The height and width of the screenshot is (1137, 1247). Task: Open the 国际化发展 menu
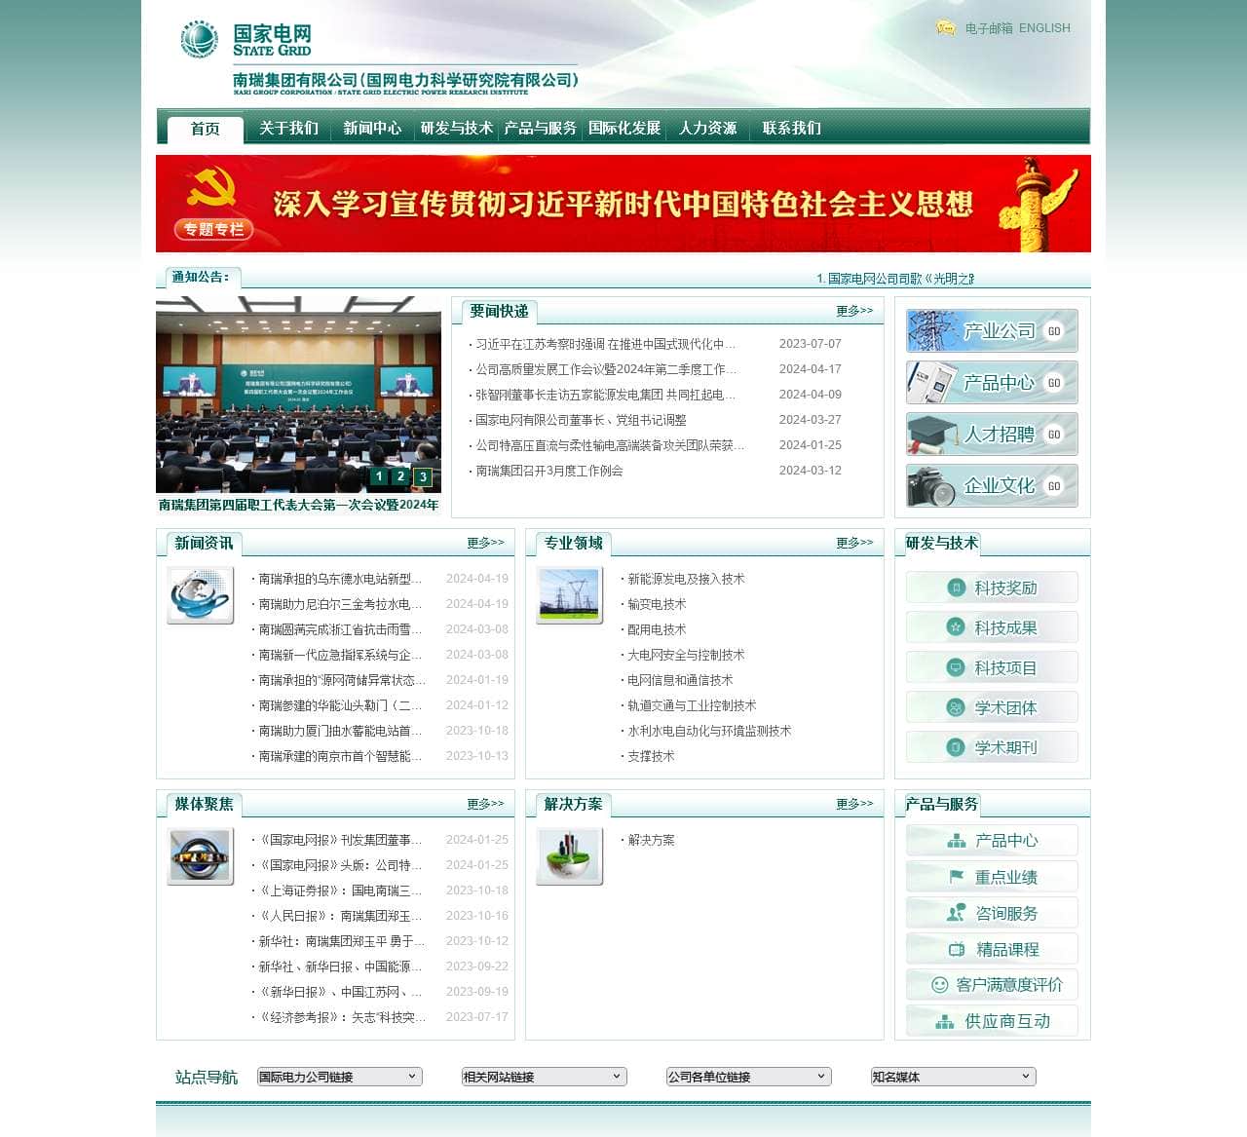[x=624, y=129]
